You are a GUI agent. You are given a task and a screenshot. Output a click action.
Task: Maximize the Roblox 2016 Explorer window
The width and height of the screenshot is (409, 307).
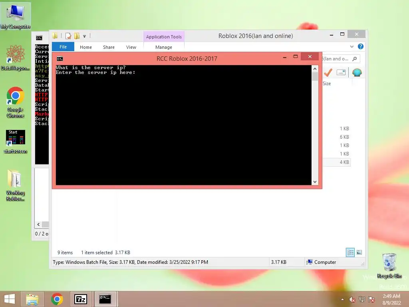[x=342, y=34]
